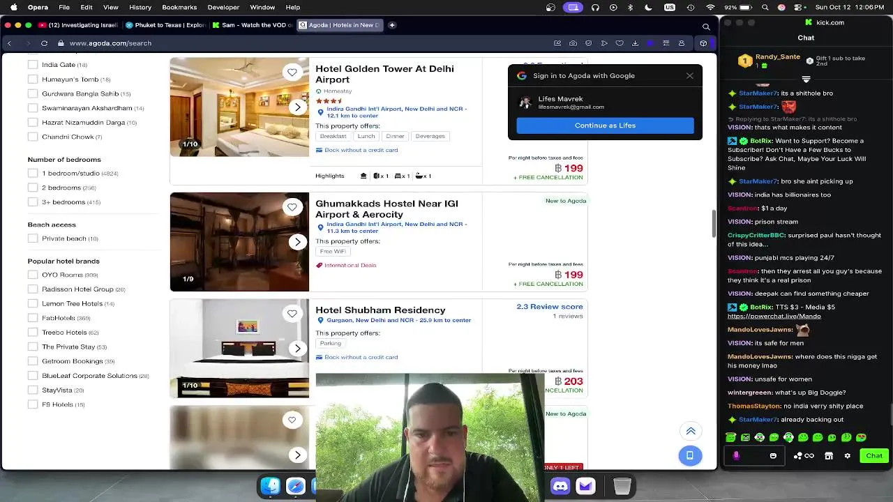Open Hotel Shubham Residency listing title

point(380,310)
